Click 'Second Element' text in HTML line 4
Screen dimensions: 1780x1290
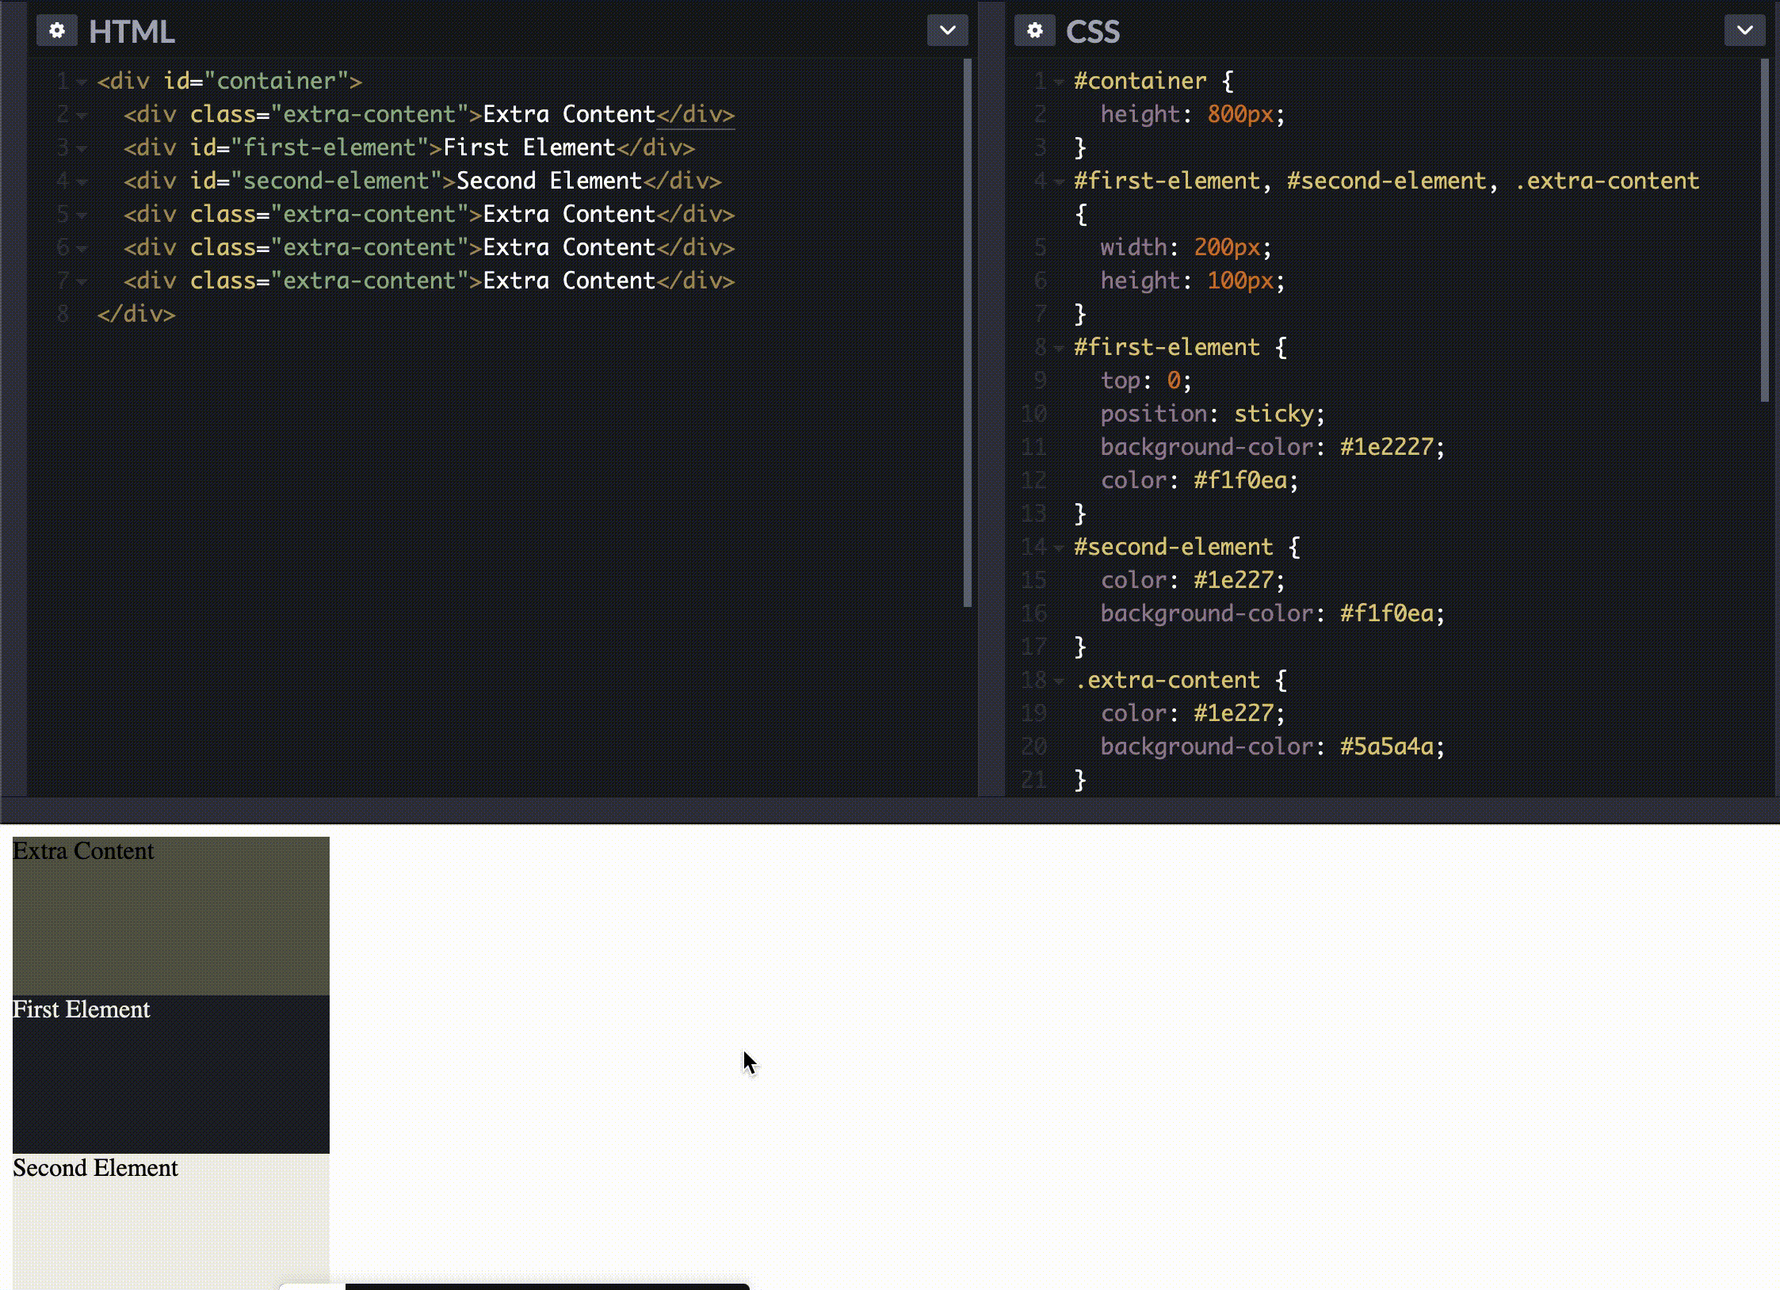click(549, 181)
